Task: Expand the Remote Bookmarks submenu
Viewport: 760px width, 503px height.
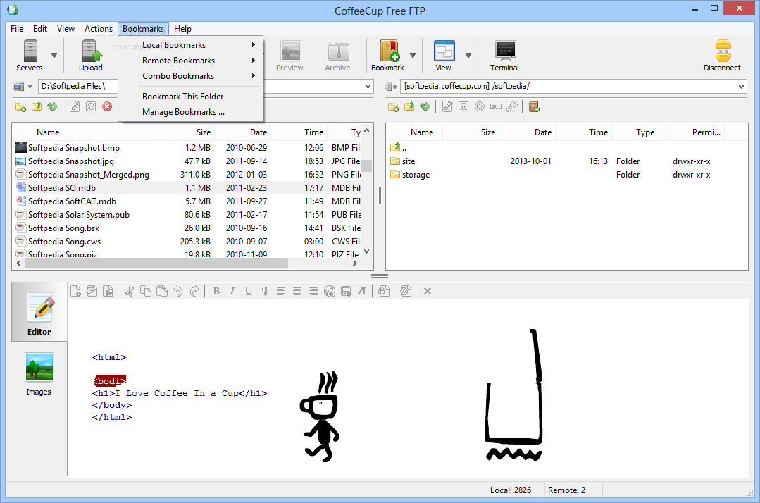Action: pos(190,61)
